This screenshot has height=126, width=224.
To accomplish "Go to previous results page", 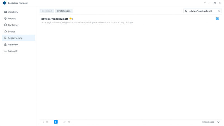I will [x=47, y=122].
